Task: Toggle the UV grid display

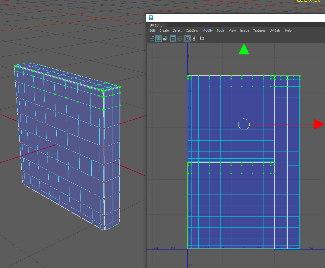Action: 187,38
